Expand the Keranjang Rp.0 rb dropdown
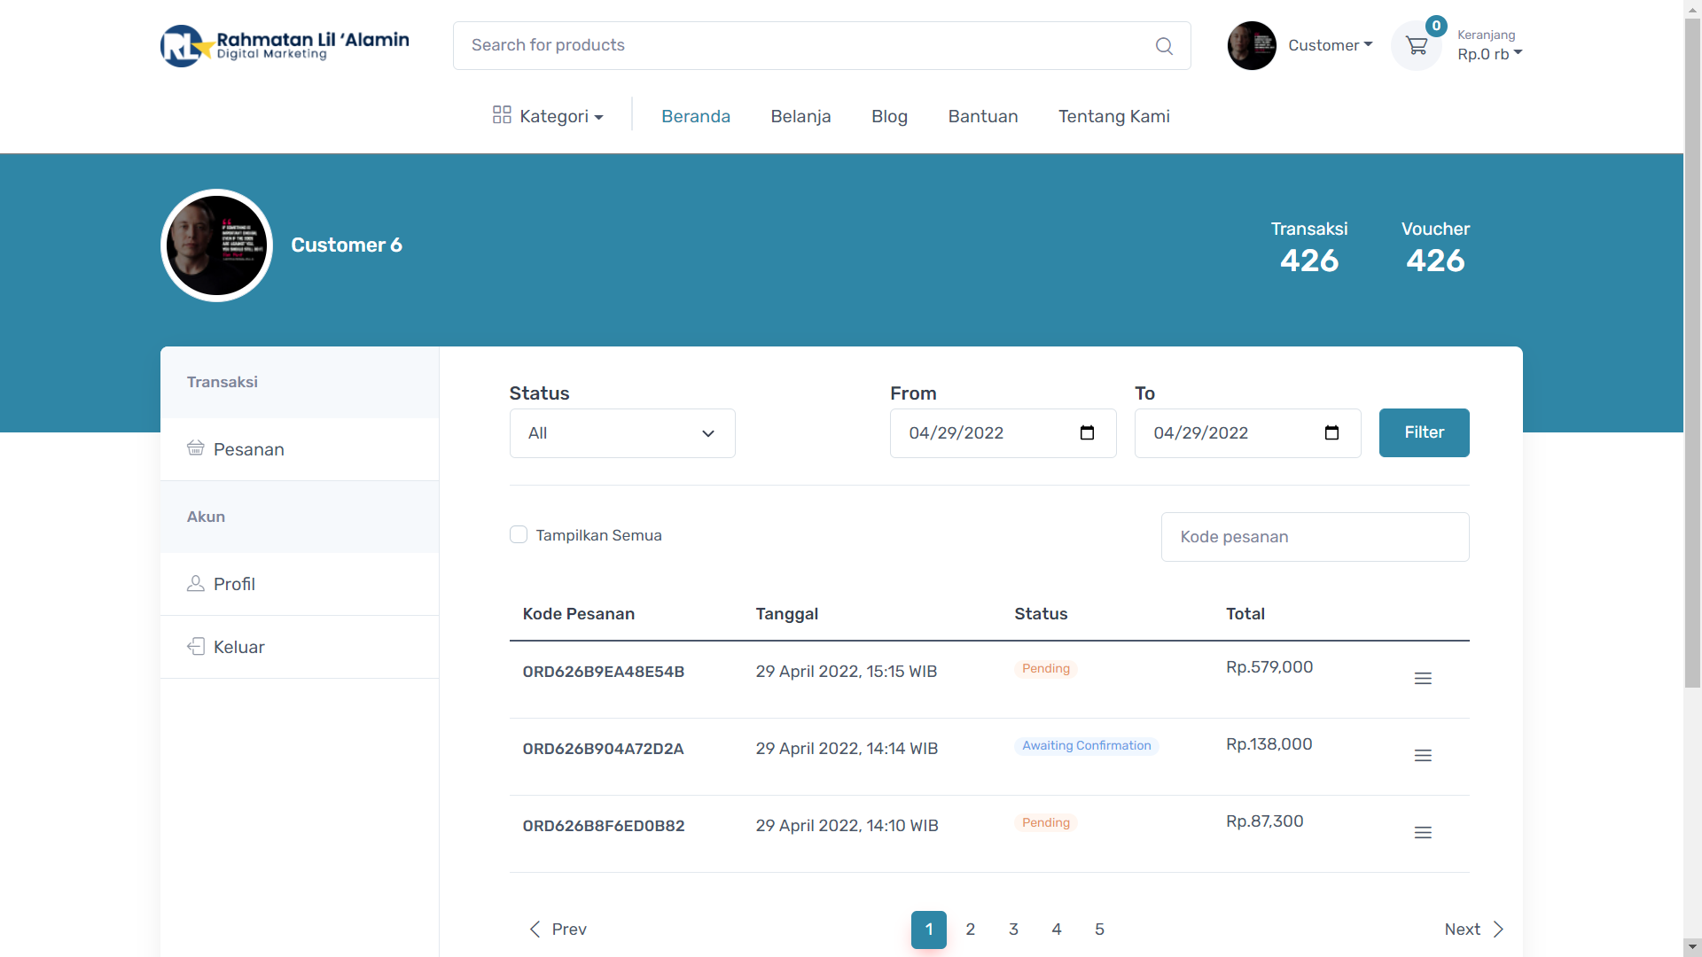Viewport: 1702px width, 957px height. pos(1489,54)
